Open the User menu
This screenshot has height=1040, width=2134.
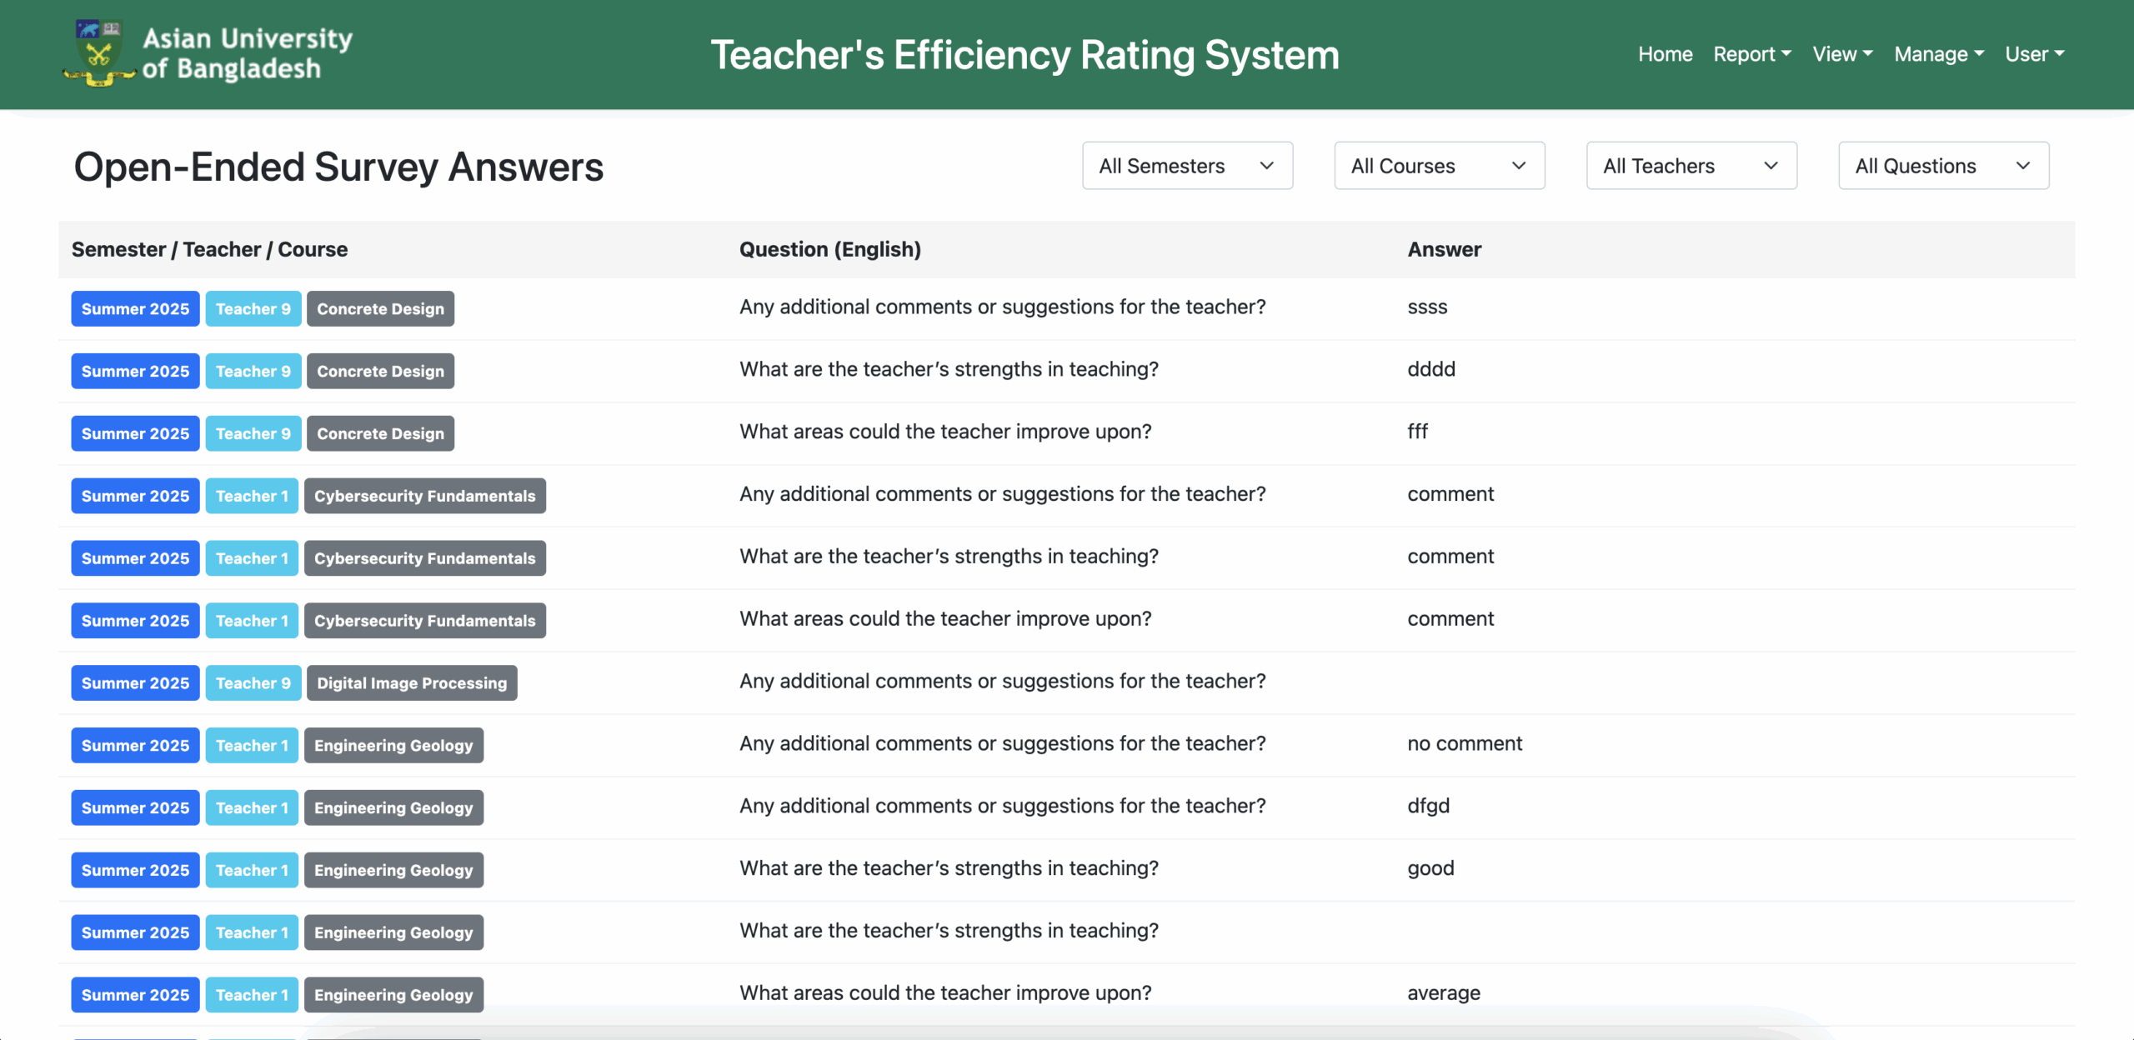[2034, 54]
